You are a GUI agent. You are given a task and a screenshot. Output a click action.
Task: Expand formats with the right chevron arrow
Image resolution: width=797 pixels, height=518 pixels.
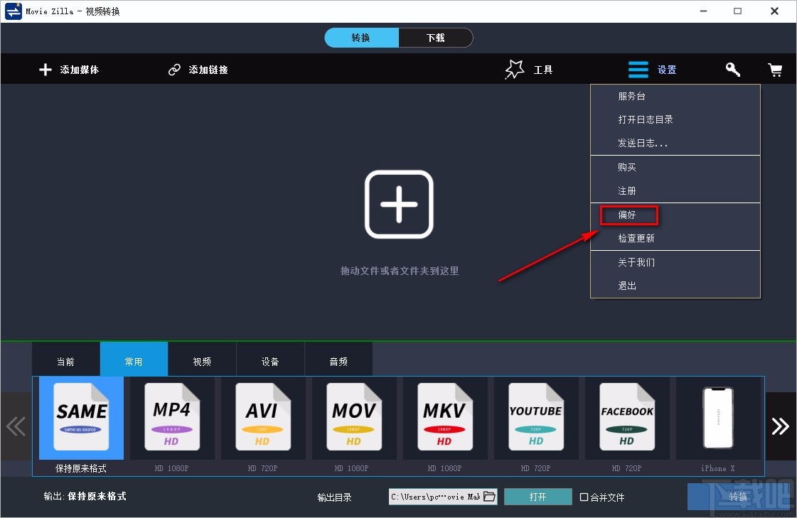point(781,426)
